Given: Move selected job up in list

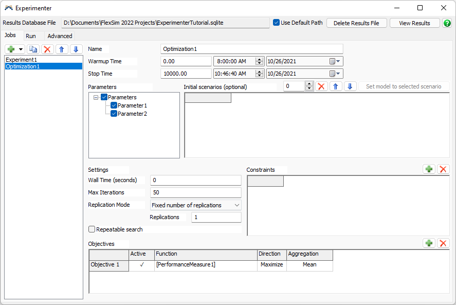Looking at the screenshot, I should (62, 49).
